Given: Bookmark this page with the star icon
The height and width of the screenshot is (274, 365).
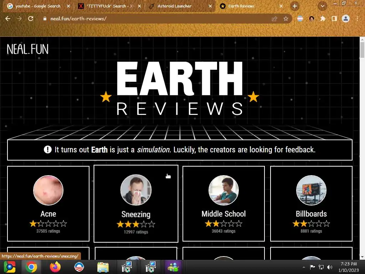Looking at the screenshot, I should click(x=286, y=19).
